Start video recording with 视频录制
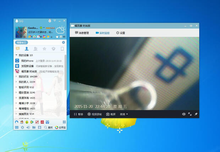 (x=95, y=114)
